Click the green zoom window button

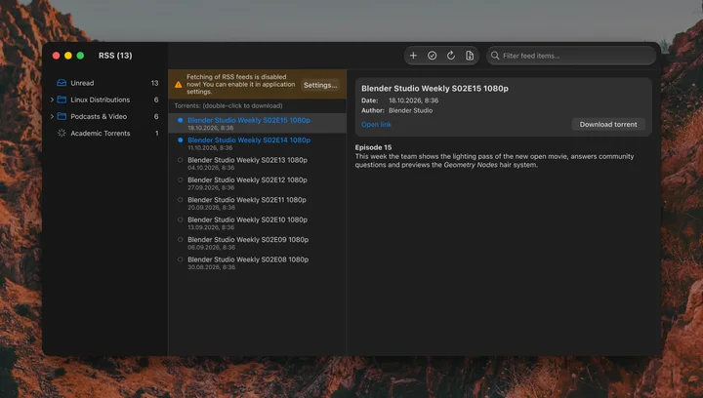click(80, 56)
